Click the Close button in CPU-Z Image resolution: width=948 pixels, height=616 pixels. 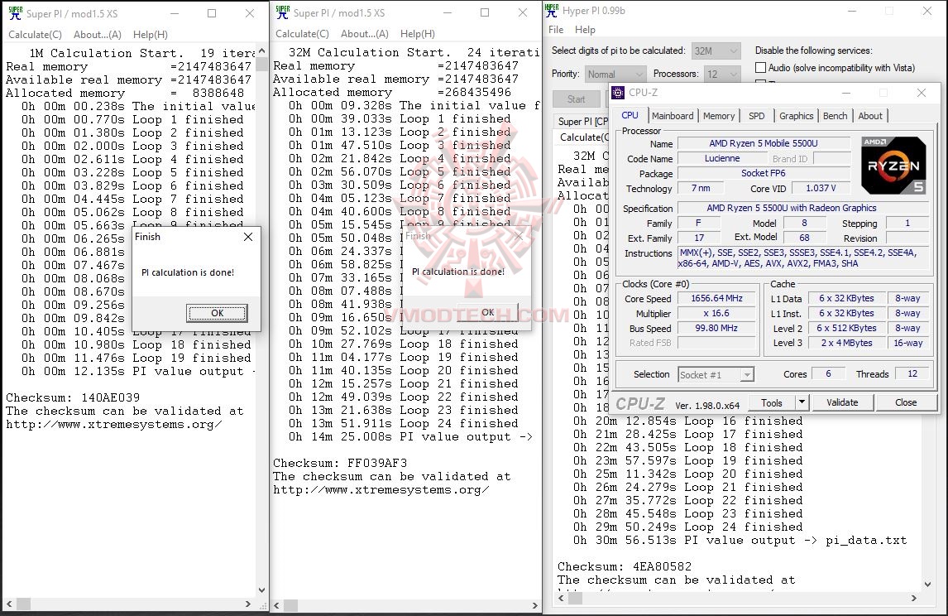click(906, 402)
